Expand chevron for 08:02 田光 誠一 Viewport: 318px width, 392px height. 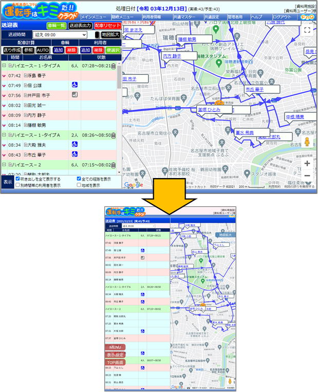point(4,106)
